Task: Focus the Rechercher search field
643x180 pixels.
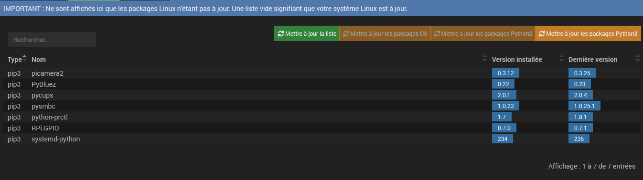Action: [x=52, y=40]
